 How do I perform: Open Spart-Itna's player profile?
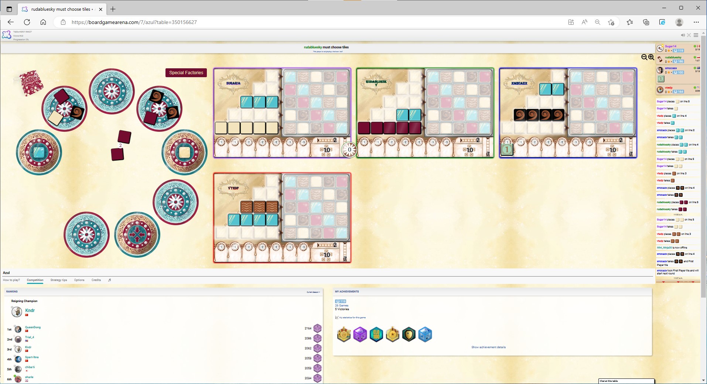point(32,357)
